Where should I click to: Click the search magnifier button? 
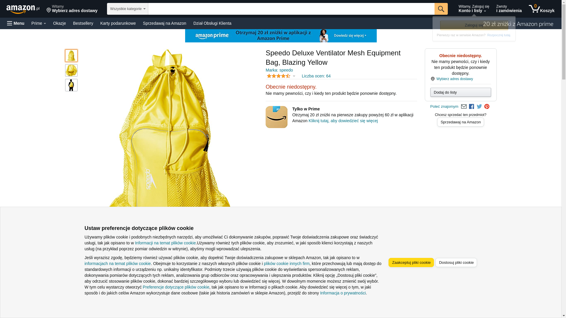point(441,9)
